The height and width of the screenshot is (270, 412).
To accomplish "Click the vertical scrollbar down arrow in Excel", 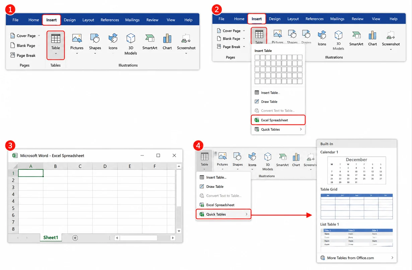I will pyautogui.click(x=179, y=231).
